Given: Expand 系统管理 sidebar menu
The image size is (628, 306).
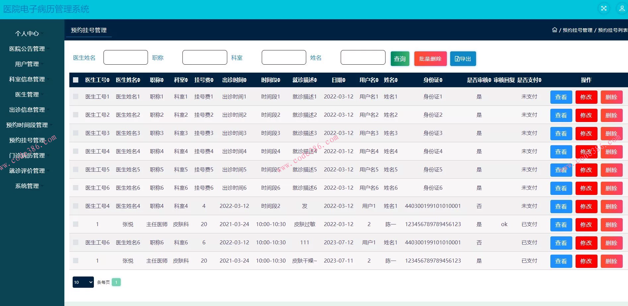Looking at the screenshot, I should [27, 186].
